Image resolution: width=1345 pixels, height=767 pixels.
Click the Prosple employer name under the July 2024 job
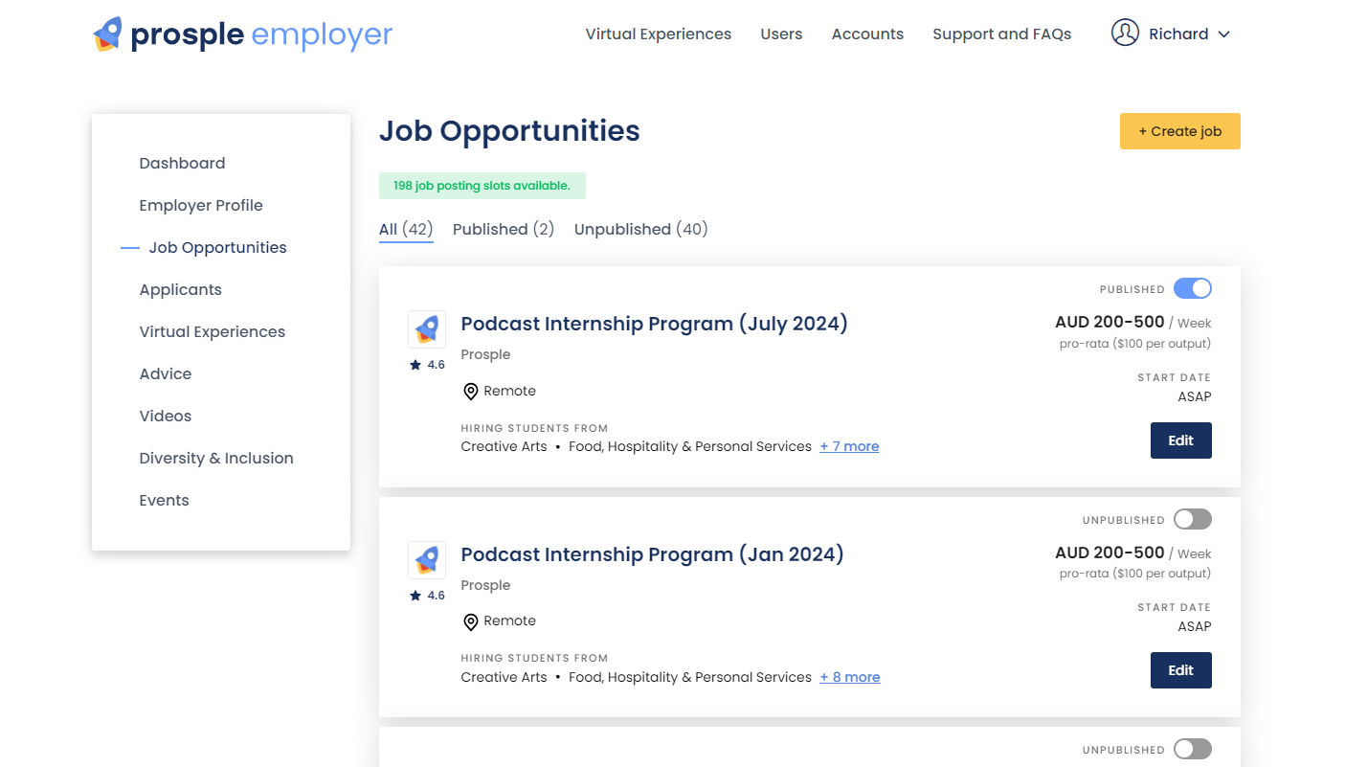point(485,354)
